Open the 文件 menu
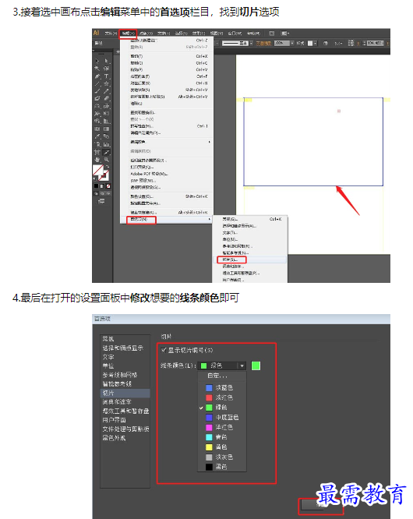 [x=111, y=33]
